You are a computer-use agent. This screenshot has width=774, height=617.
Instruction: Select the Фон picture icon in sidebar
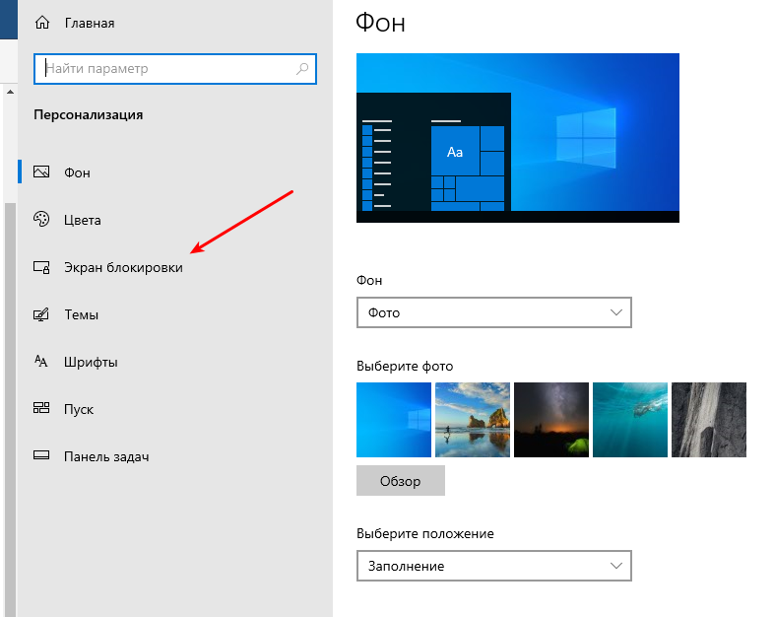point(41,172)
